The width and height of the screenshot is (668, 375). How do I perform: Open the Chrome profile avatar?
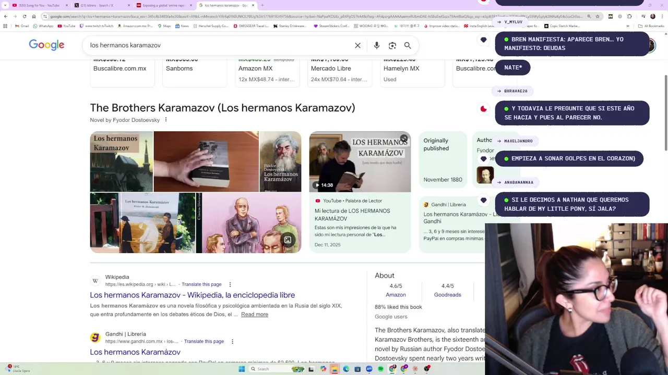(652, 16)
